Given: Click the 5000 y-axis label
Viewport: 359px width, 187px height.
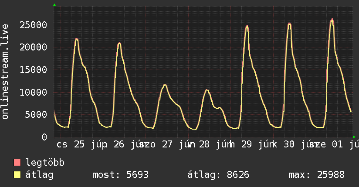Looking at the screenshot, I should pos(36,115).
